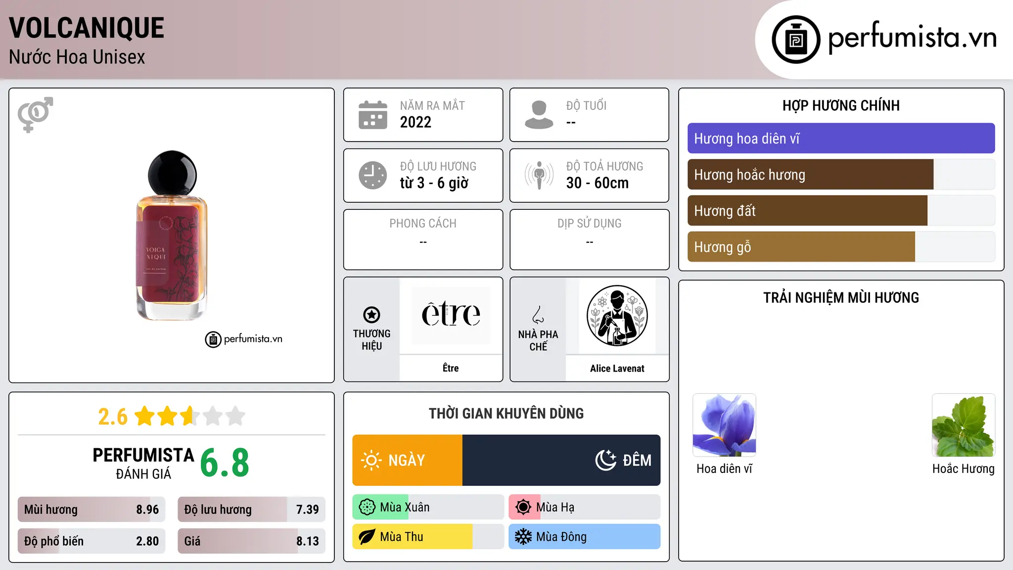Click the Giá 8.13 score bar

251,541
